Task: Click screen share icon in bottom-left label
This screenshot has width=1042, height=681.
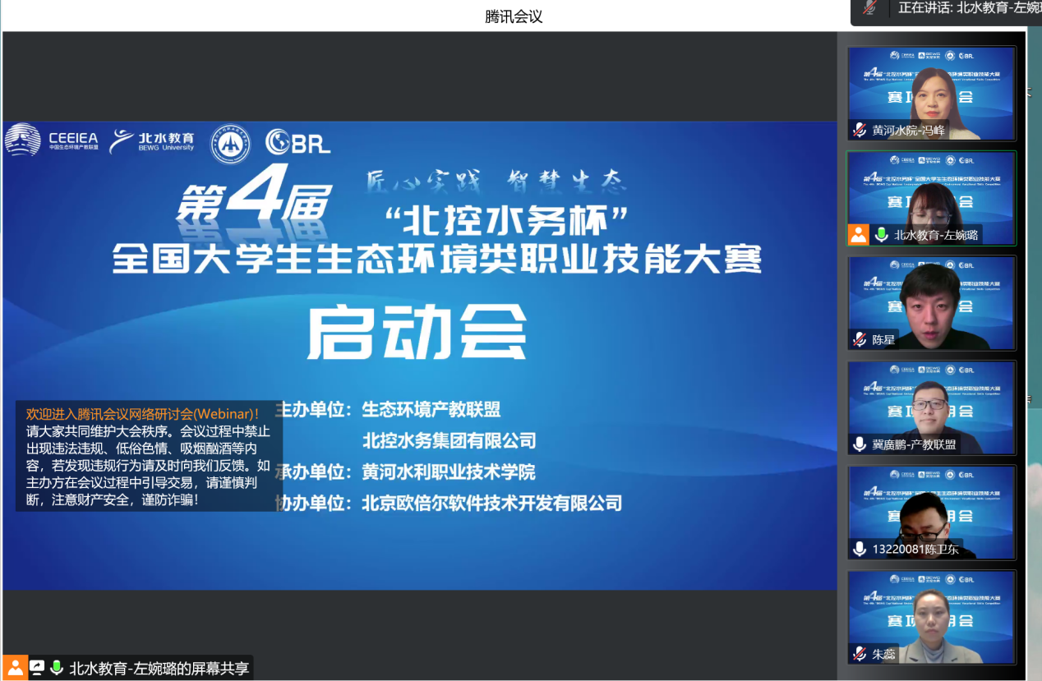Action: (37, 668)
